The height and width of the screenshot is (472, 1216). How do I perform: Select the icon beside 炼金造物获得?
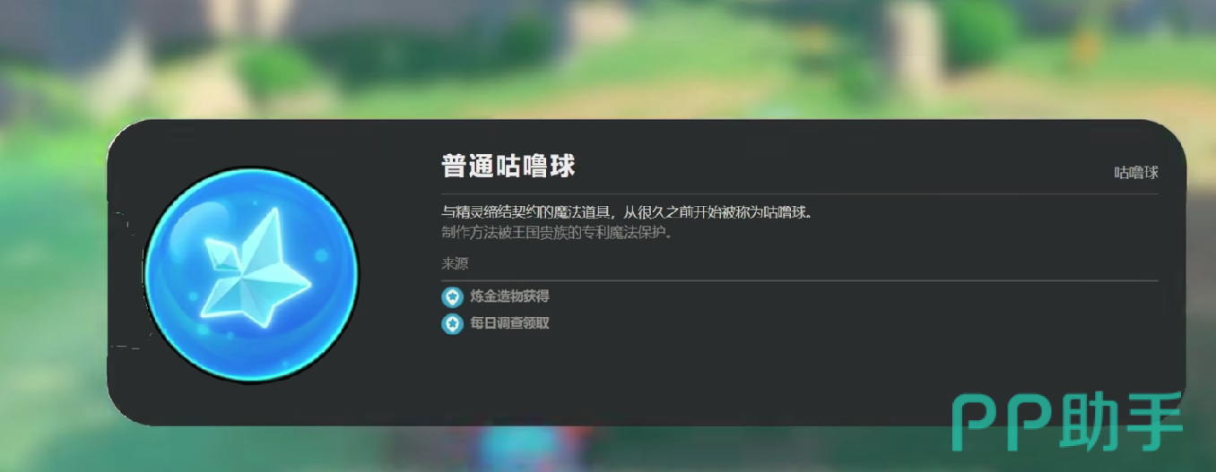point(452,296)
